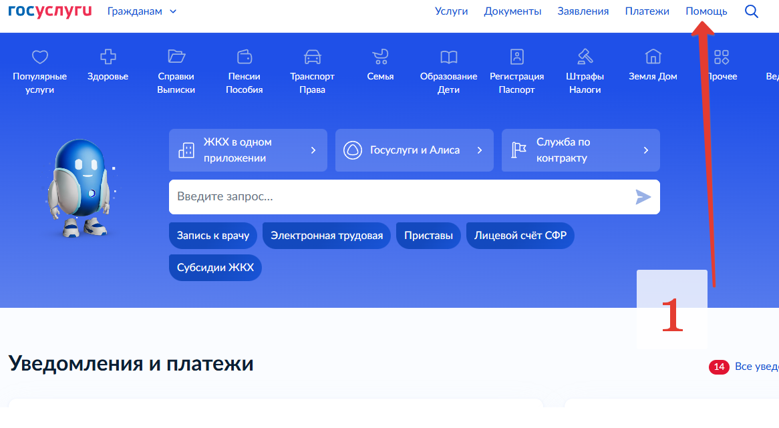This screenshot has width=779, height=428.
Task: Open the Здоровье category icon
Action: pos(108,57)
